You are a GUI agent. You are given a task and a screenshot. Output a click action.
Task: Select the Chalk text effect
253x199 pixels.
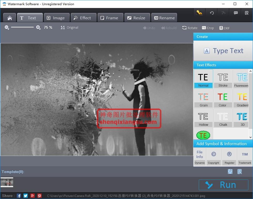point(223,118)
